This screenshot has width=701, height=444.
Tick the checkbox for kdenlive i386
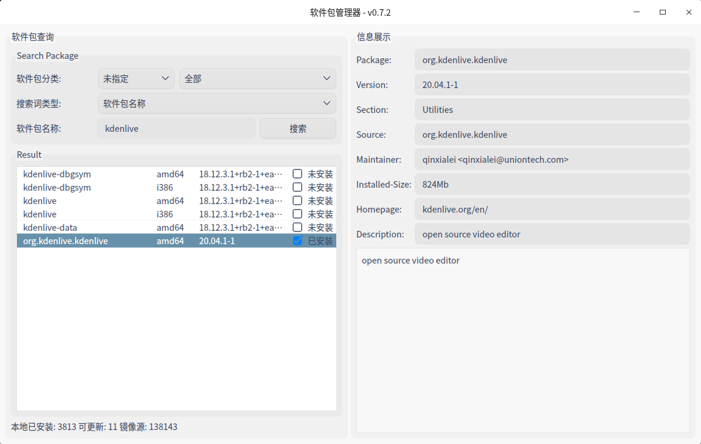[297, 214]
